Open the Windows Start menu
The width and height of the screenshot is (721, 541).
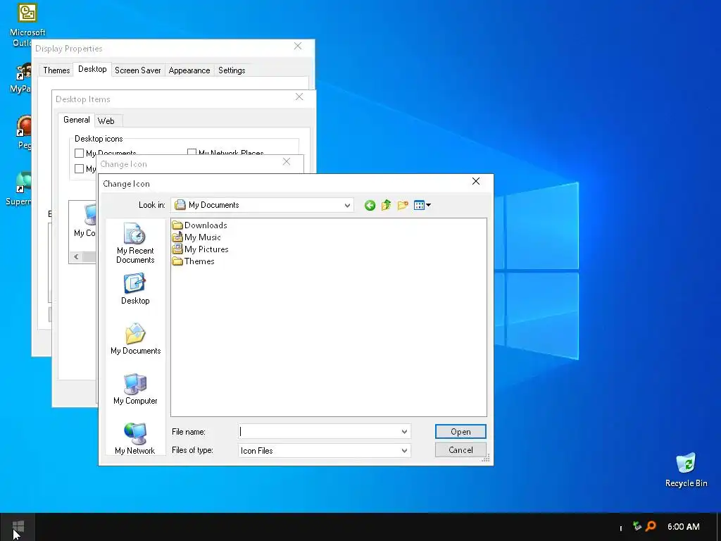point(18,527)
